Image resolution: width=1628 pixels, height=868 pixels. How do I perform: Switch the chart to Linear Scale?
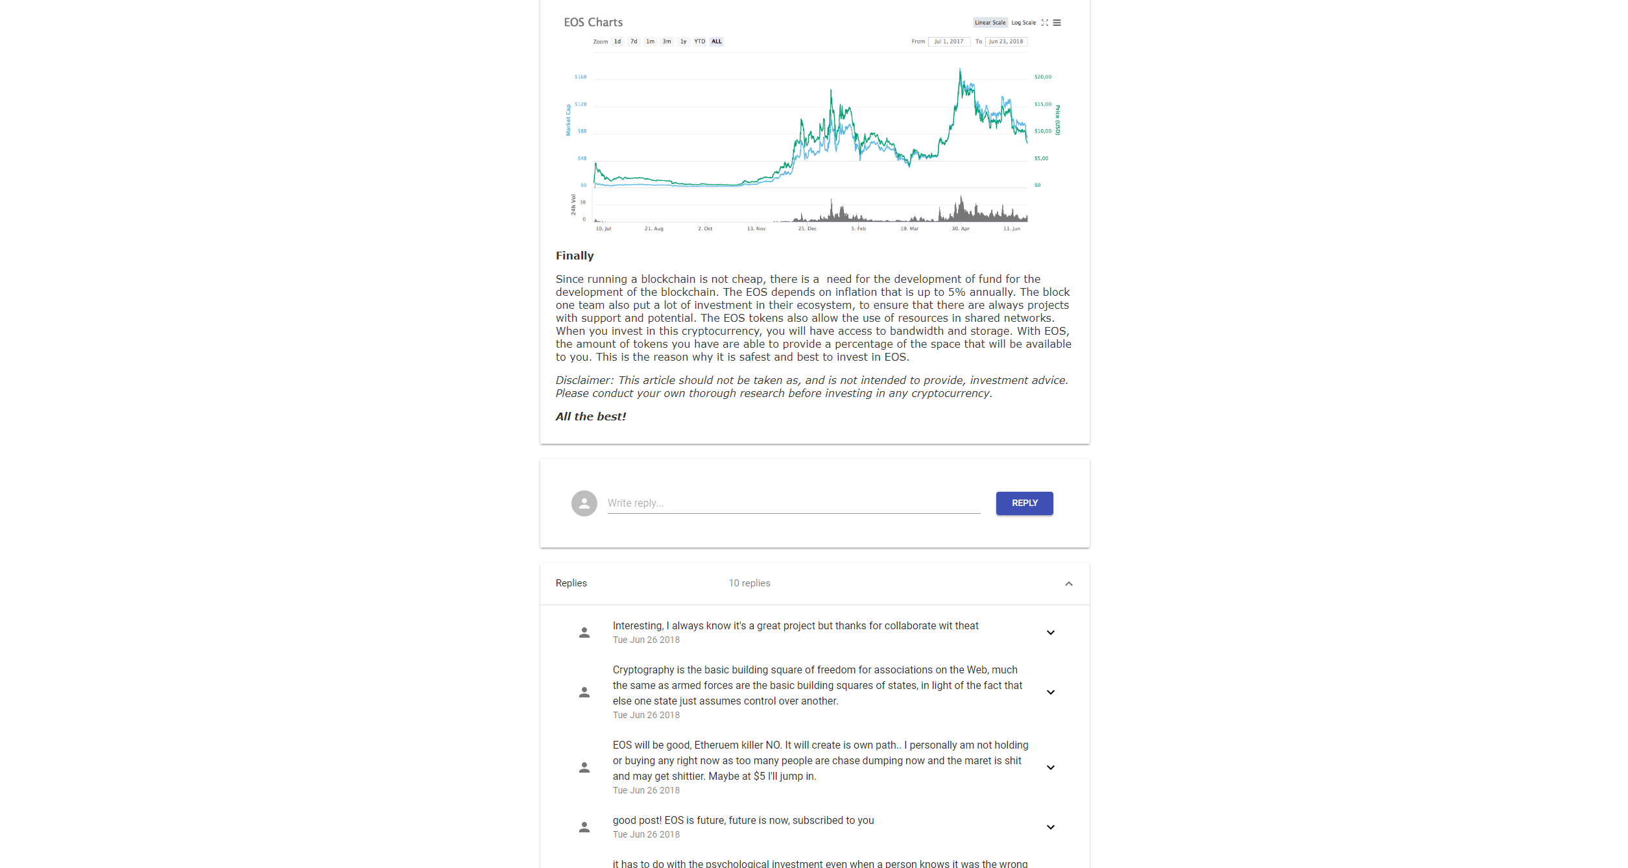990,23
